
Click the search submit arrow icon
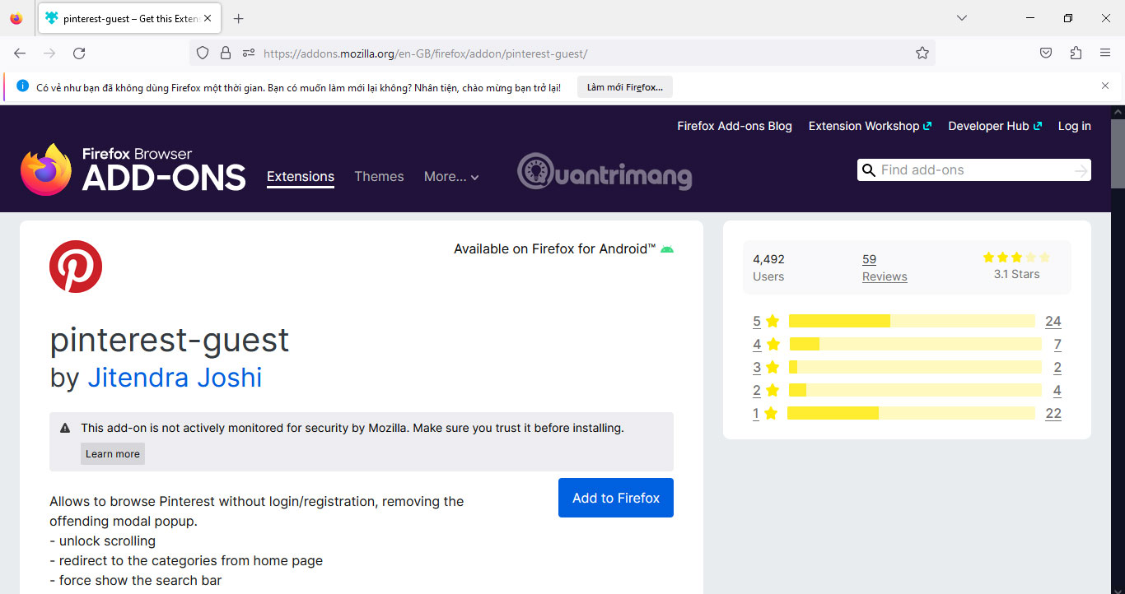pyautogui.click(x=1081, y=170)
